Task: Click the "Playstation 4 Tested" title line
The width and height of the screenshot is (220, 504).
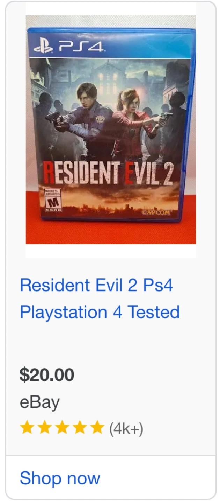Action: pos(100,312)
